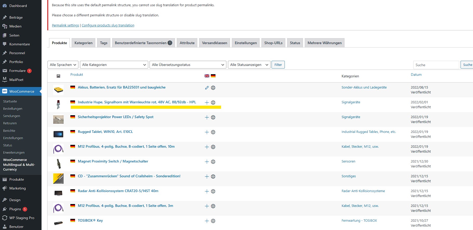
Task: Click globe icon in M12 Profibus 3m row
Action: [213, 206]
